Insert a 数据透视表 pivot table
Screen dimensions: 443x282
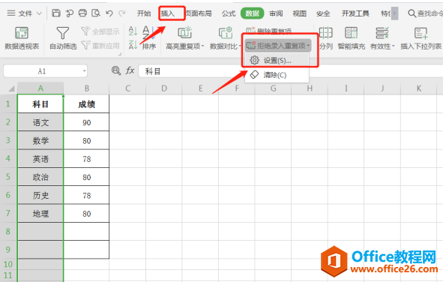click(22, 38)
